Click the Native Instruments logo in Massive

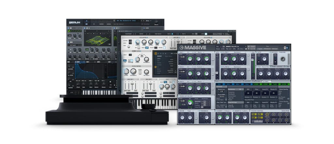pos(286,48)
